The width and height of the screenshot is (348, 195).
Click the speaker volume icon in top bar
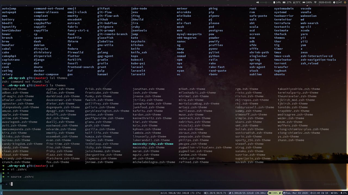[x=257, y=2]
